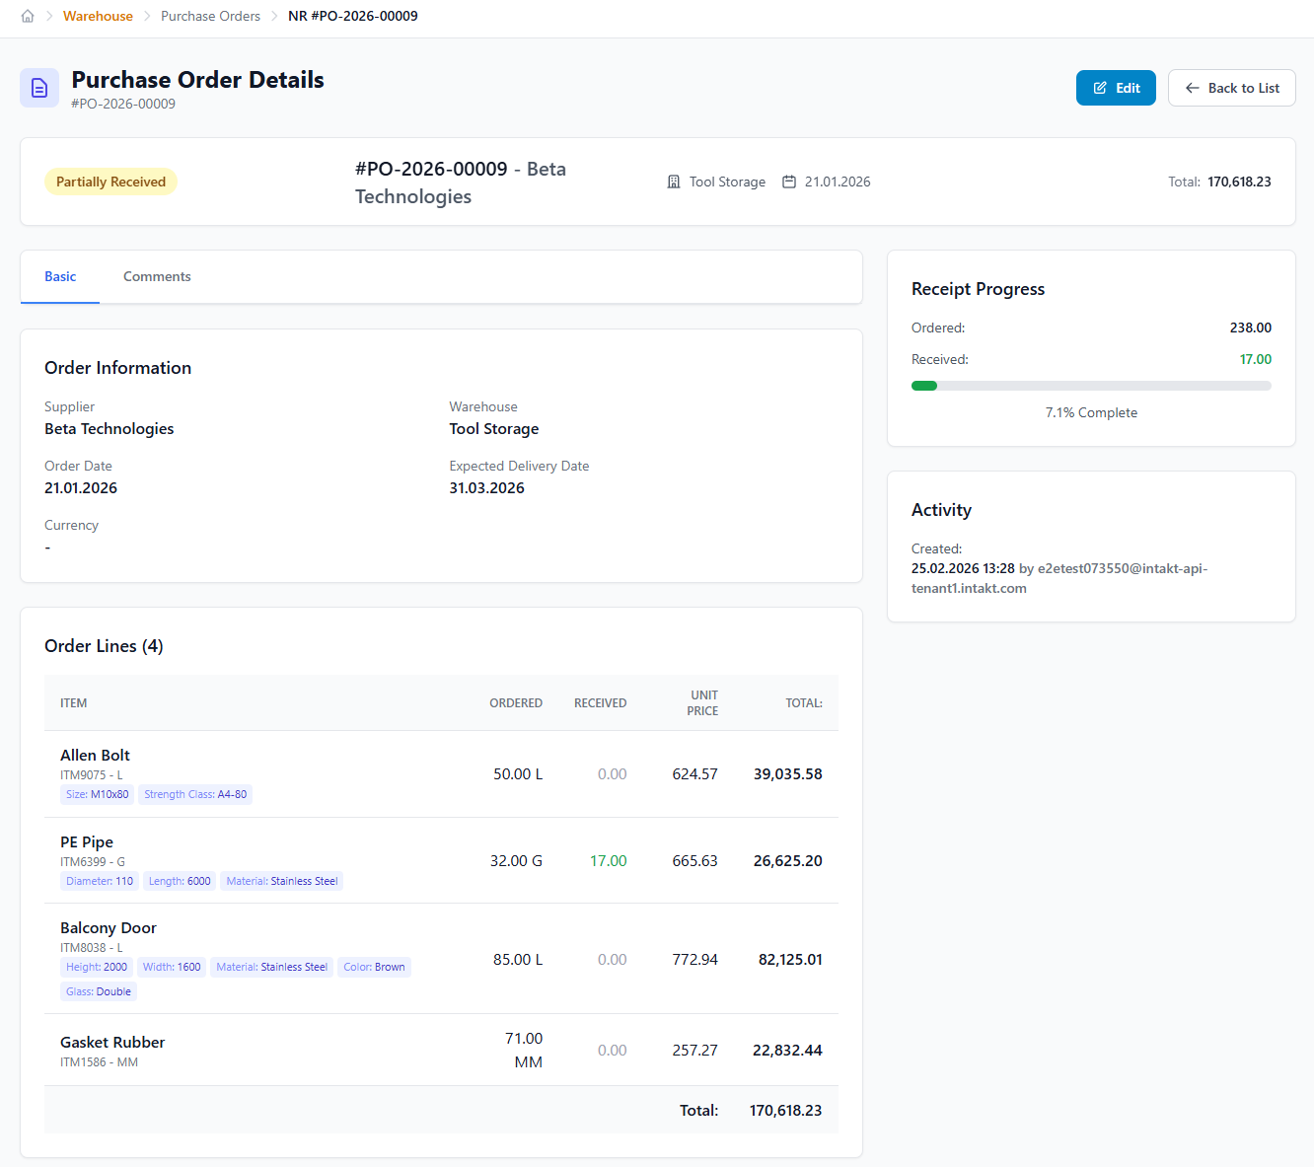Click the Partially Received status badge
The height and width of the screenshot is (1167, 1314).
click(x=110, y=182)
